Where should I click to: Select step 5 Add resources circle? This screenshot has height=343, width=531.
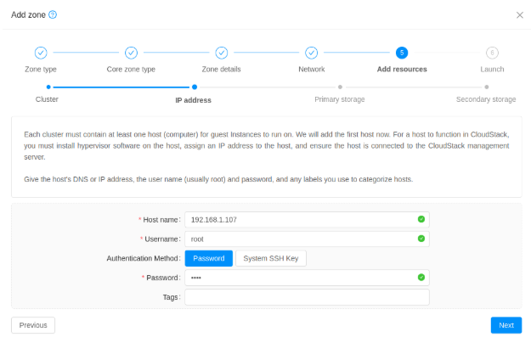(402, 53)
